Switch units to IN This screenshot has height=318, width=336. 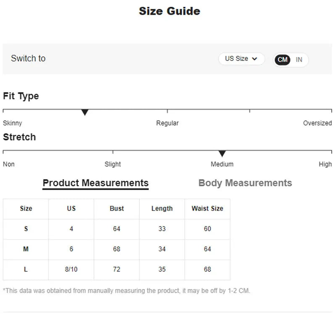[299, 60]
